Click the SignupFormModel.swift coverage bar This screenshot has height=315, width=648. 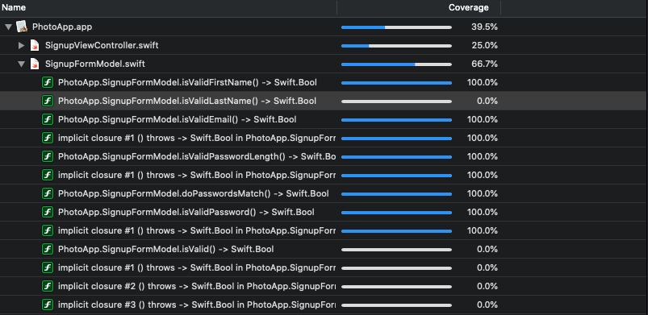396,64
